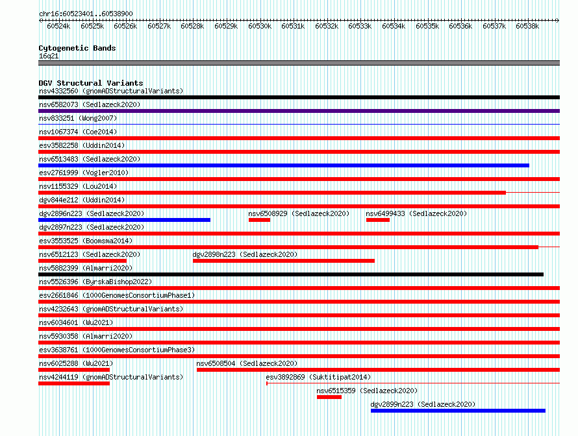Click the 60527k ruler position
The height and width of the screenshot is (436, 578).
(x=159, y=26)
